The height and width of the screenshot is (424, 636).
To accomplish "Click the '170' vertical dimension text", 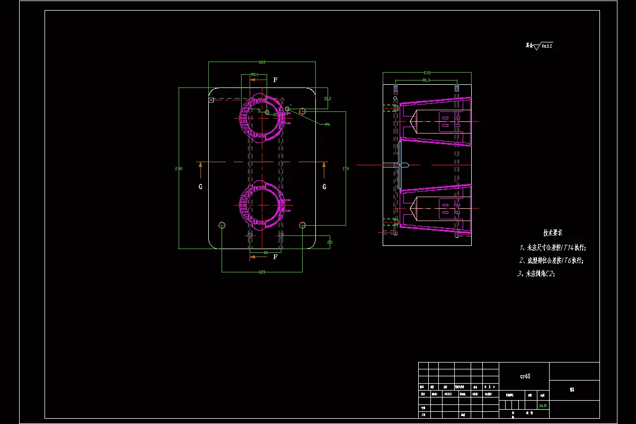I will pos(346,169).
